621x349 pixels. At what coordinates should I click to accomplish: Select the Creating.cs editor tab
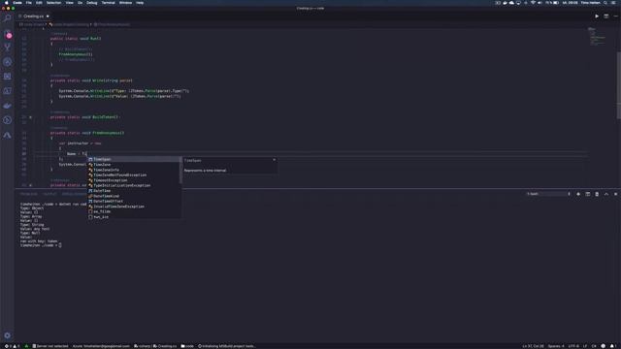[33, 16]
